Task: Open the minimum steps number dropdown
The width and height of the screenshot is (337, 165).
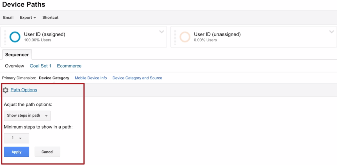Action: point(16,138)
